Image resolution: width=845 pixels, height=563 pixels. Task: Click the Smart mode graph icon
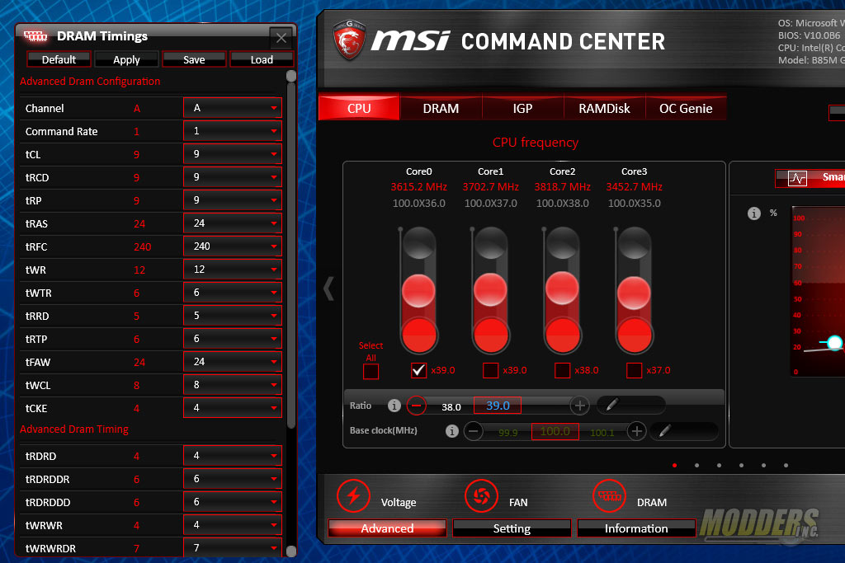(x=797, y=178)
